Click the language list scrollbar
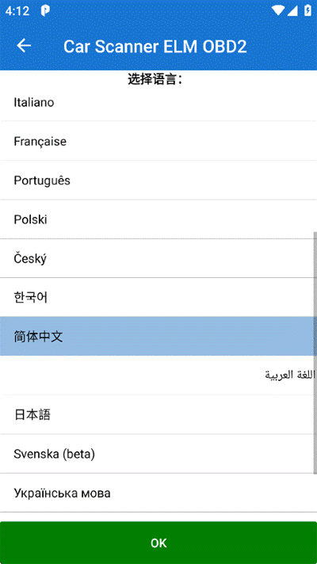The height and width of the screenshot is (564, 317). click(315, 352)
